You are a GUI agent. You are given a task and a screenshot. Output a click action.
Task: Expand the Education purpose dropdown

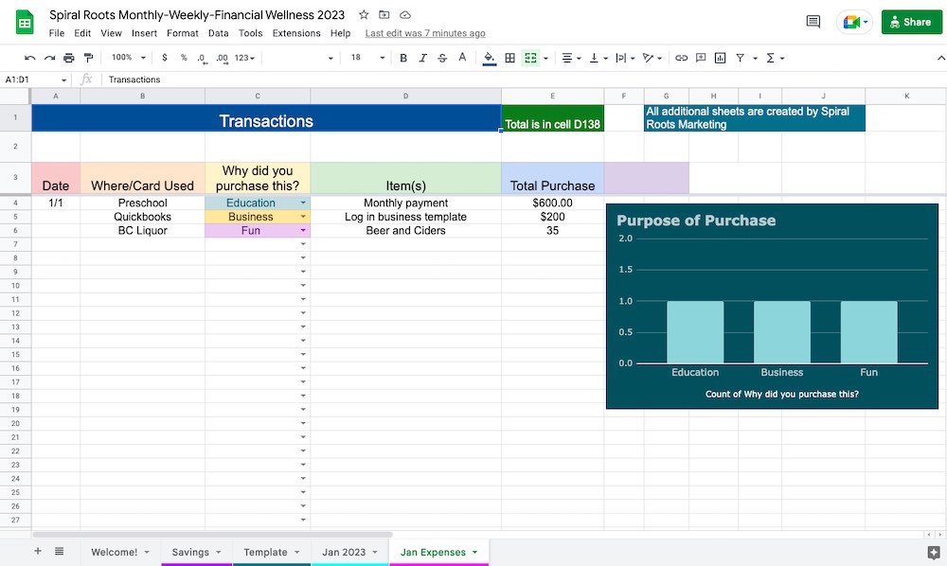click(x=303, y=203)
